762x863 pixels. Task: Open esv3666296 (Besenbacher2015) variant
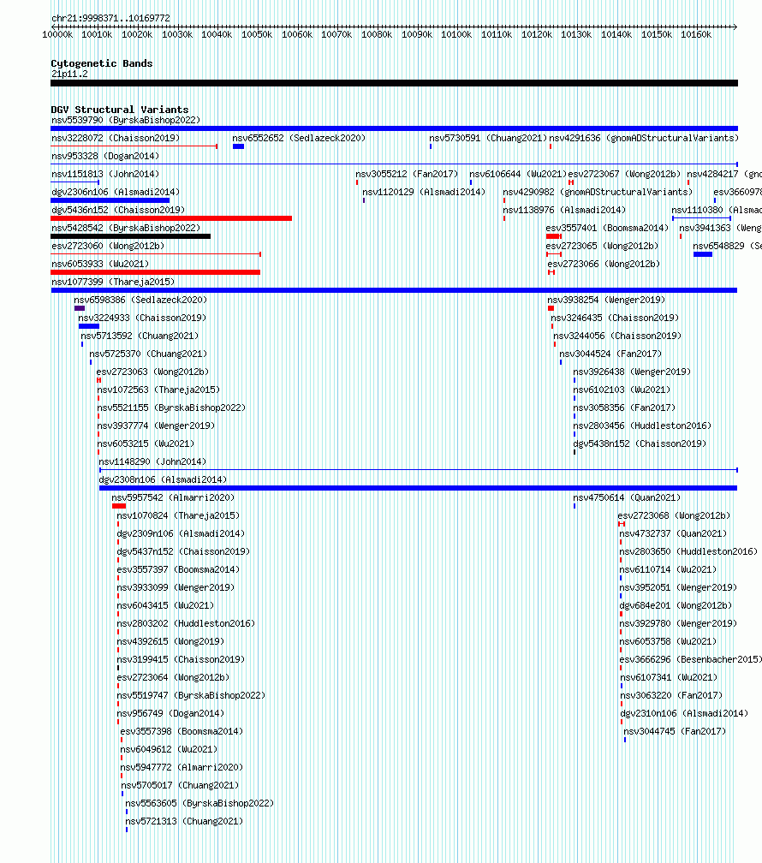690,659
